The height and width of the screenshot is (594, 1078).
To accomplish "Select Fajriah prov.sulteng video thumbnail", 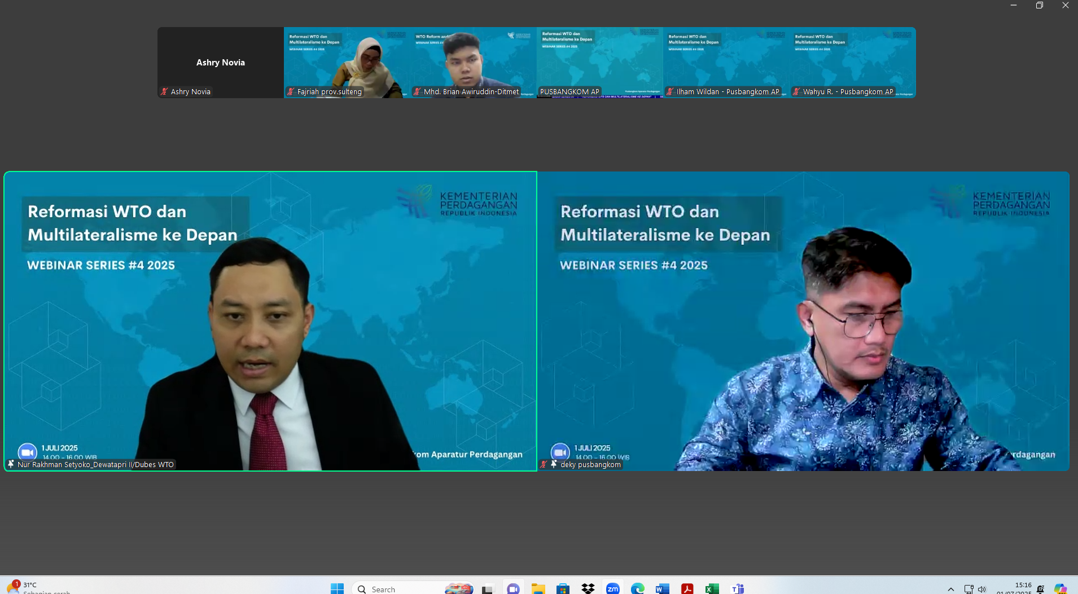I will [347, 63].
